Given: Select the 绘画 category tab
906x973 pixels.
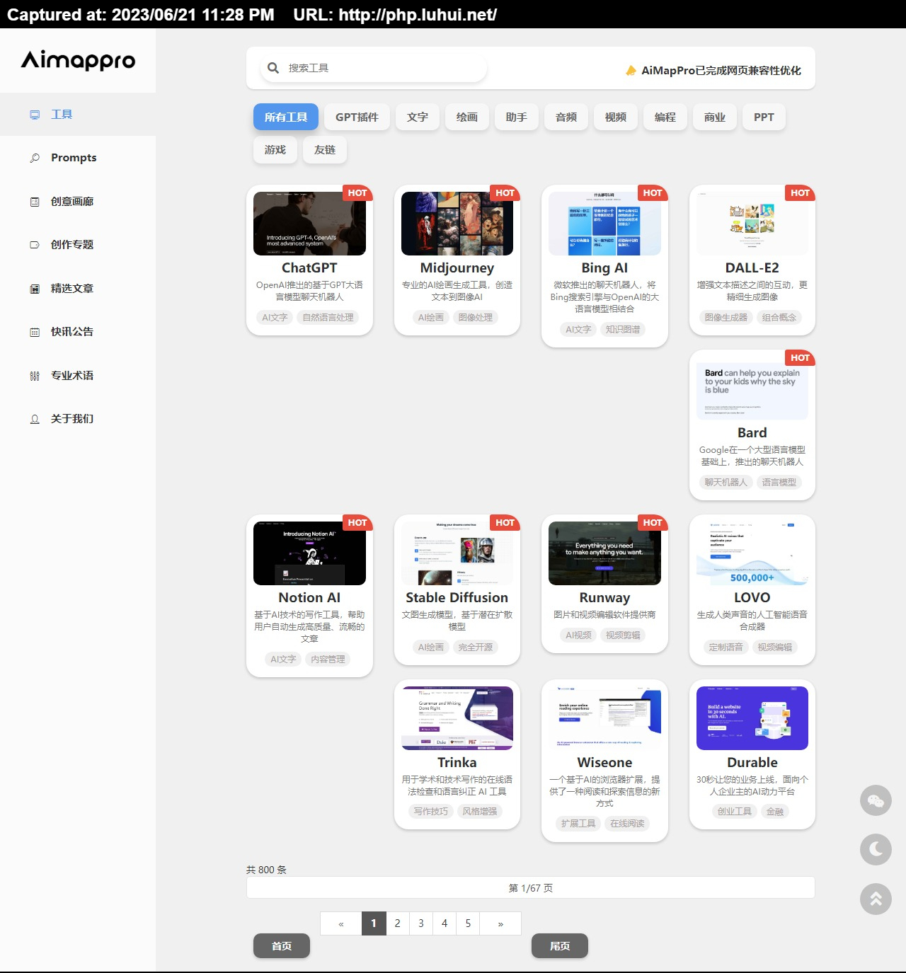Looking at the screenshot, I should point(467,117).
